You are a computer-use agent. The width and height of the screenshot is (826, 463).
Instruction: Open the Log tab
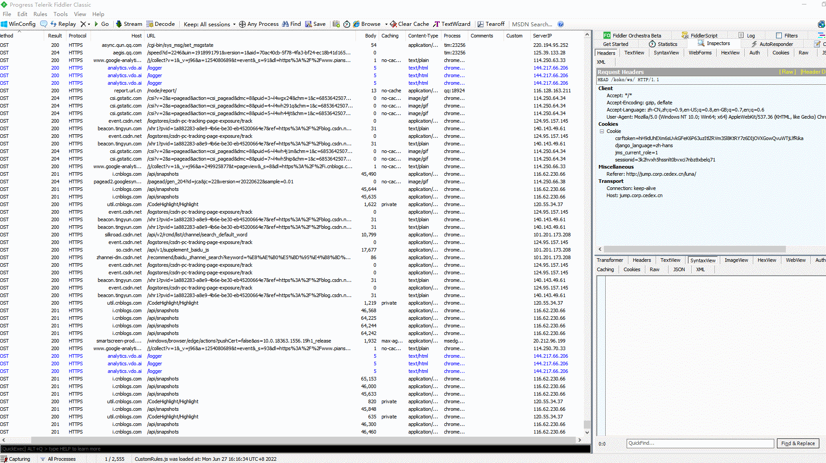[747, 36]
